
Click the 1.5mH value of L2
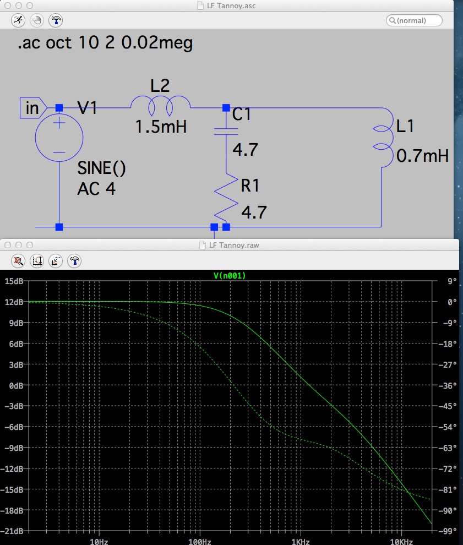coord(161,127)
